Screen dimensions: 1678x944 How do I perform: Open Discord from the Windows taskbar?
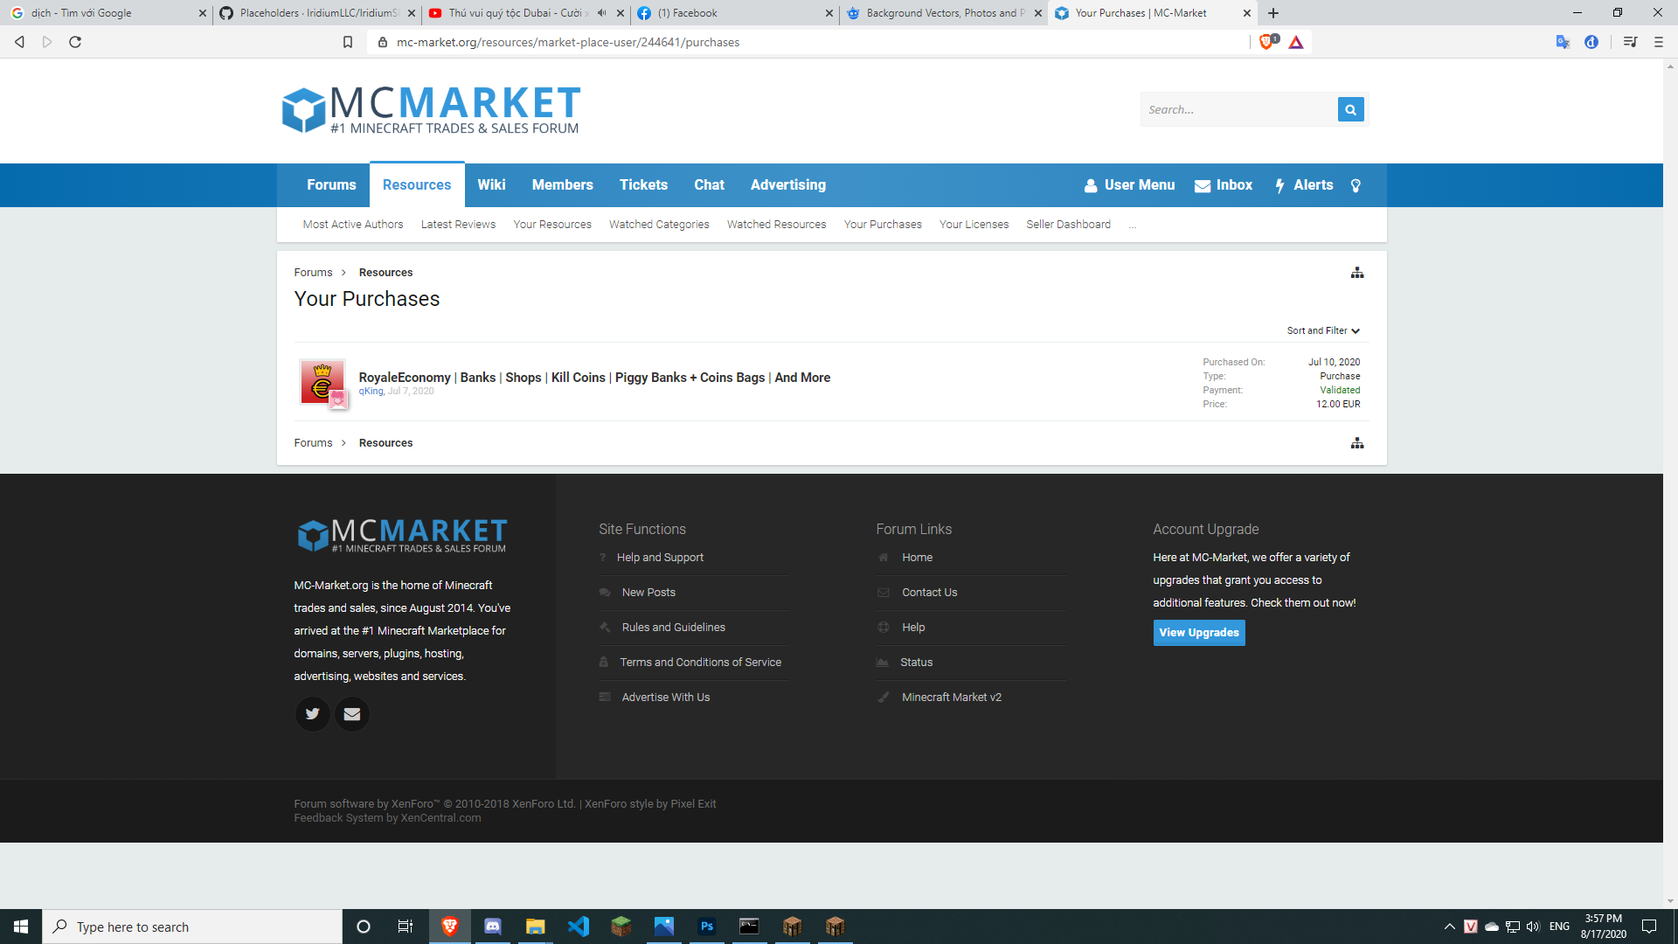tap(493, 927)
